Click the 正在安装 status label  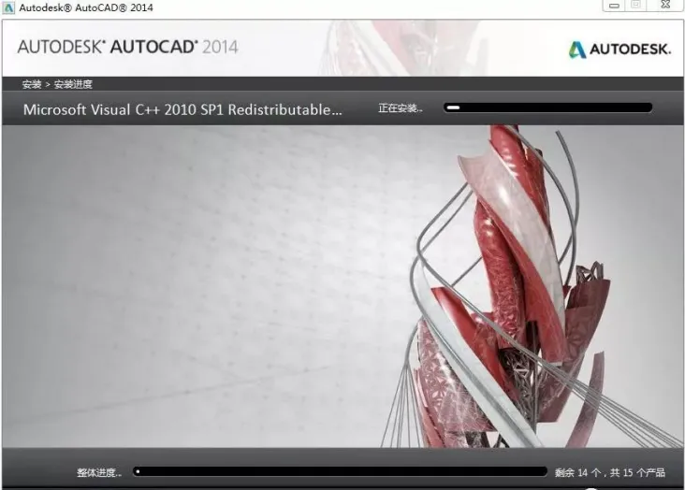(401, 108)
